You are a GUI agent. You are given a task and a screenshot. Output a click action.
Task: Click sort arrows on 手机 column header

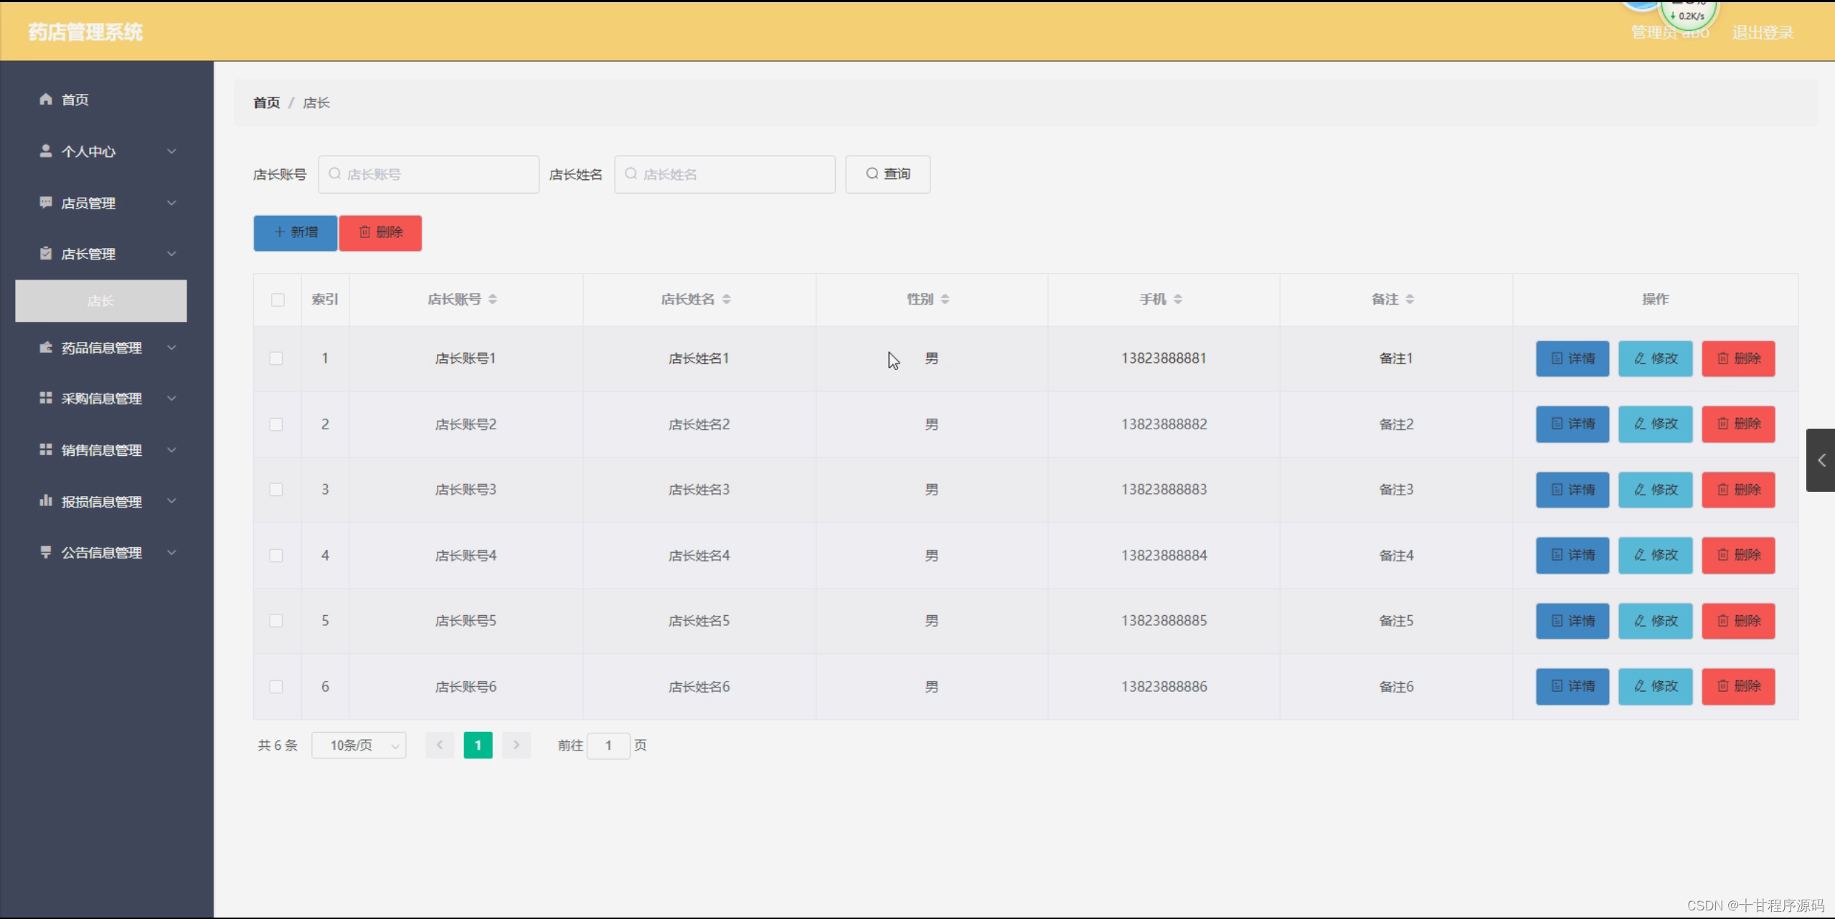[x=1178, y=299]
